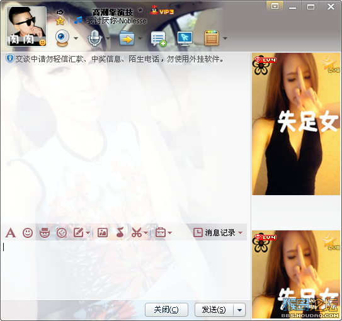Open the briefcase tools icon
342x321 pixels.
[161, 233]
